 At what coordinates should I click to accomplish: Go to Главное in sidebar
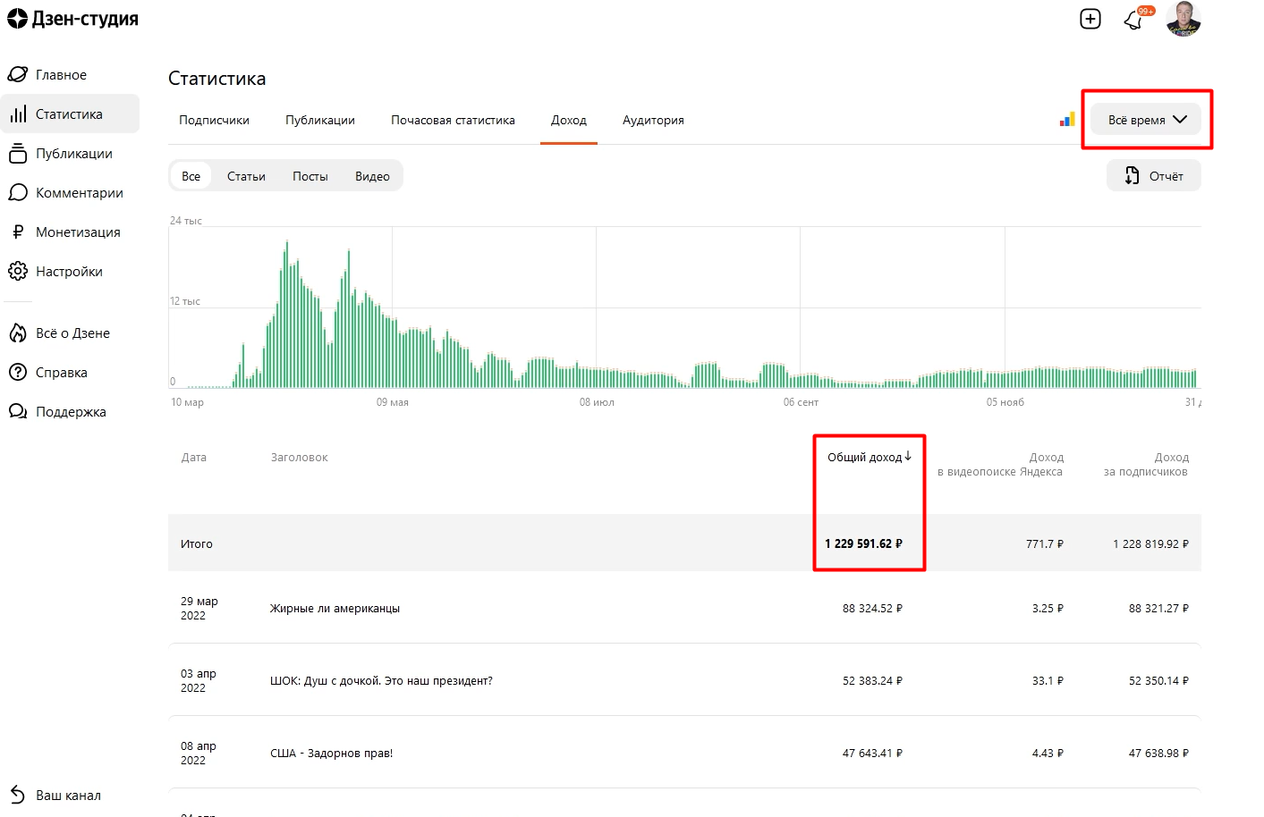pyautogui.click(x=61, y=75)
